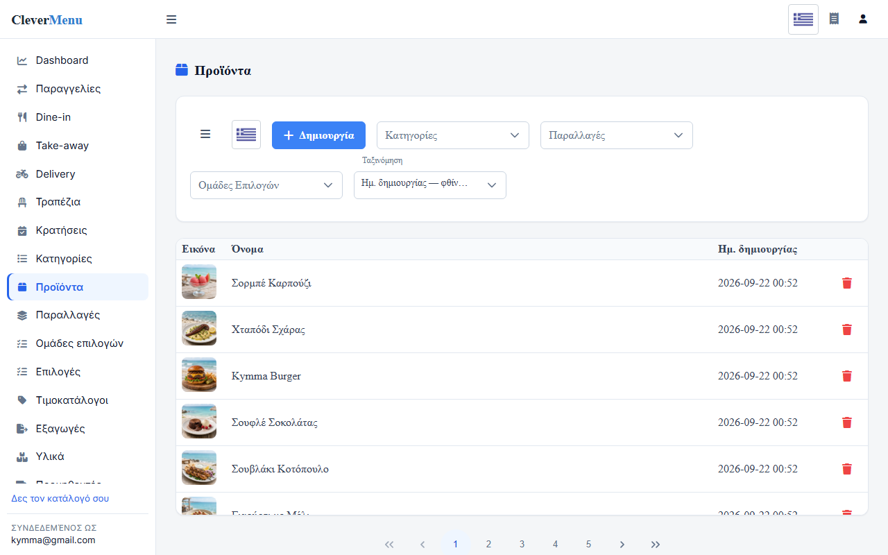Open the Παραλλαγές filter dropdown
Screen dimensions: 888x555
click(617, 135)
